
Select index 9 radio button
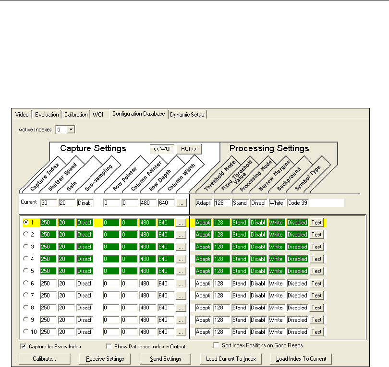(25, 319)
